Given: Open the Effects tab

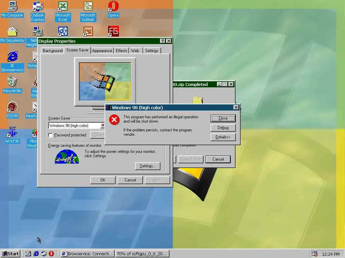Looking at the screenshot, I should tap(121, 51).
